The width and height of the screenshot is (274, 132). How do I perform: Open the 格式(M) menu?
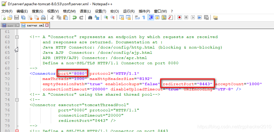(x=69, y=11)
